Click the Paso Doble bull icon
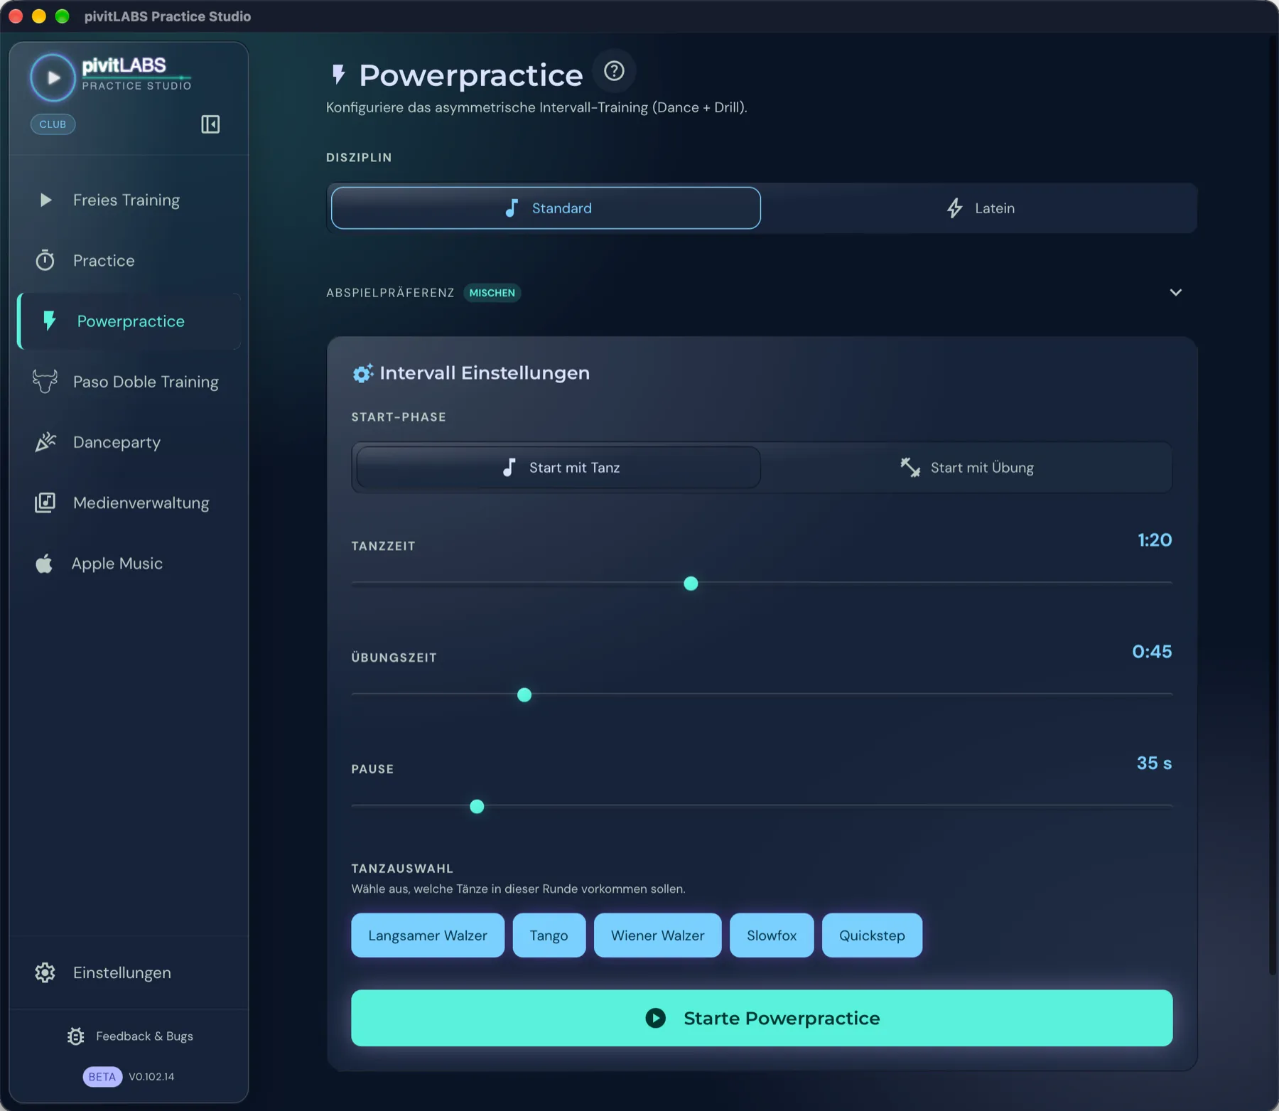The image size is (1279, 1111). 45,382
